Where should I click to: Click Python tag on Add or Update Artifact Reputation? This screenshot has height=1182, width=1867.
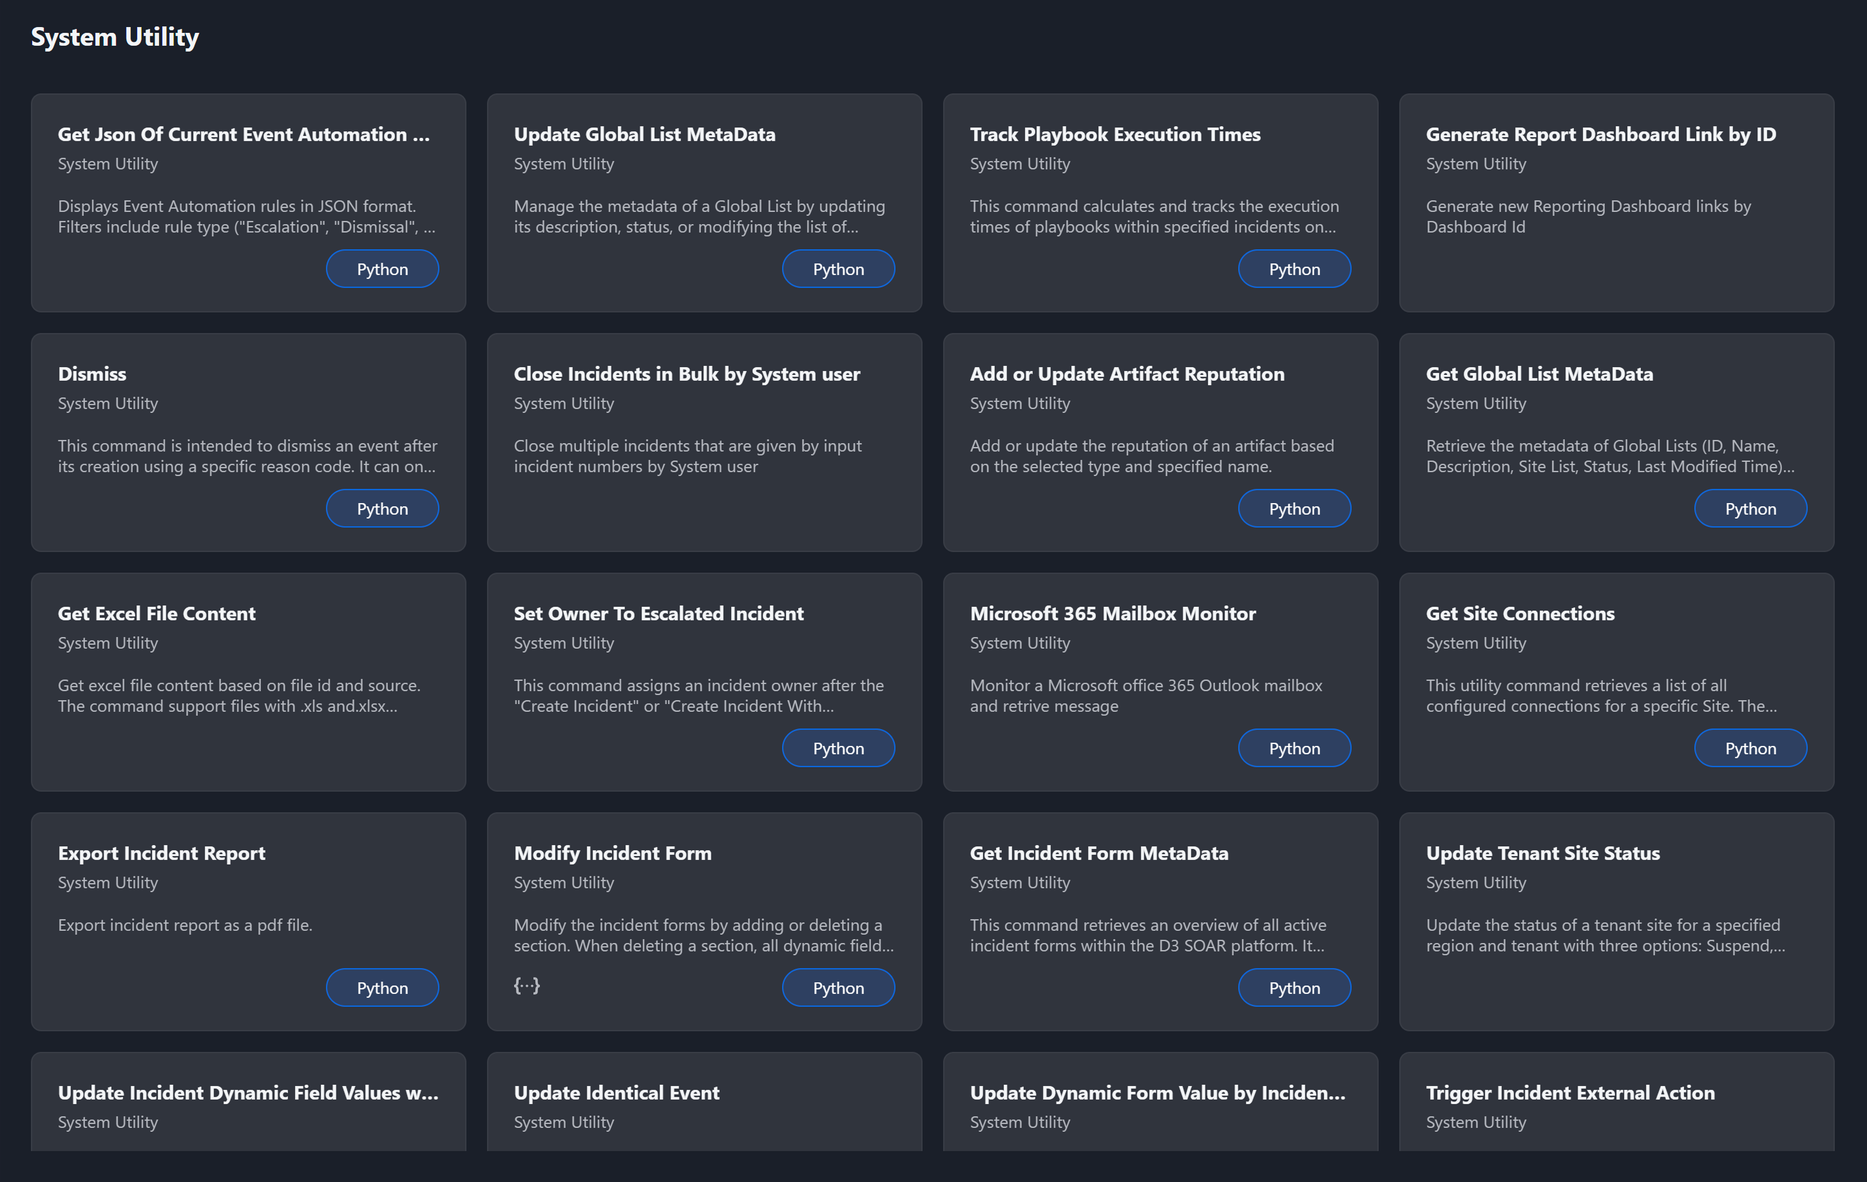1294,508
